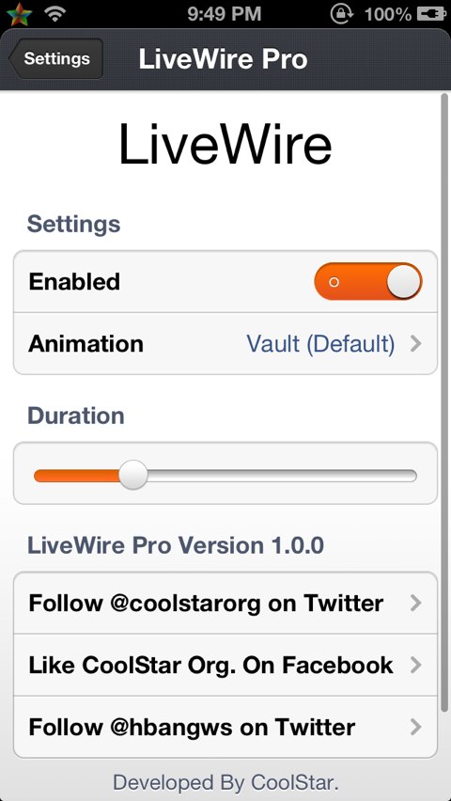
Task: Tap the Wi-Fi signal icon
Action: coord(54,14)
